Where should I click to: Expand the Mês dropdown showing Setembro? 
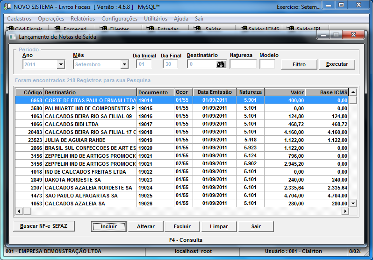tap(124, 64)
